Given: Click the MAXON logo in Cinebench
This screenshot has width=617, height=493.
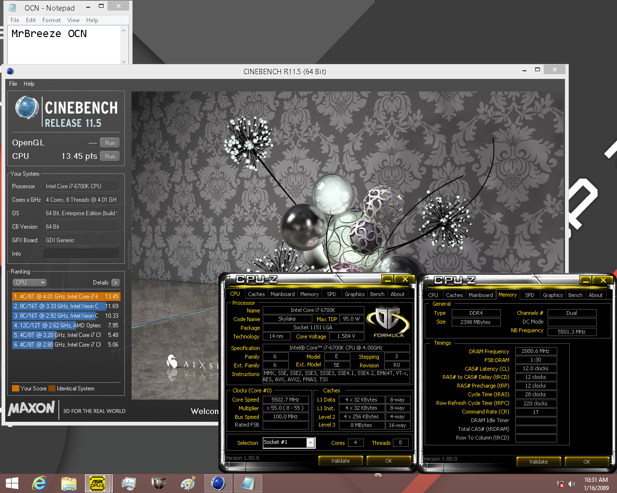Looking at the screenshot, I should [x=32, y=409].
